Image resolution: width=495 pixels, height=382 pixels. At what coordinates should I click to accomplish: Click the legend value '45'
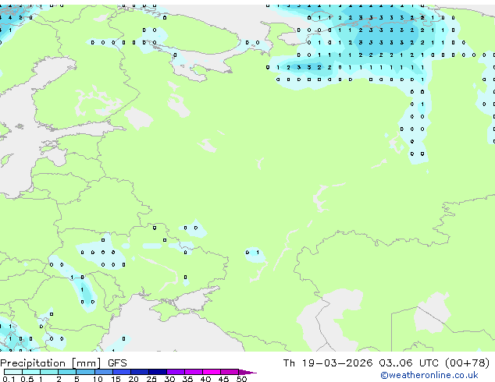(x=223, y=379)
